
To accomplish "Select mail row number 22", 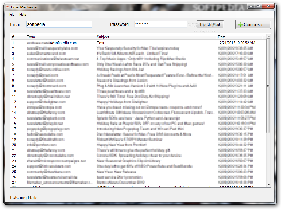I will [x=138, y=156].
